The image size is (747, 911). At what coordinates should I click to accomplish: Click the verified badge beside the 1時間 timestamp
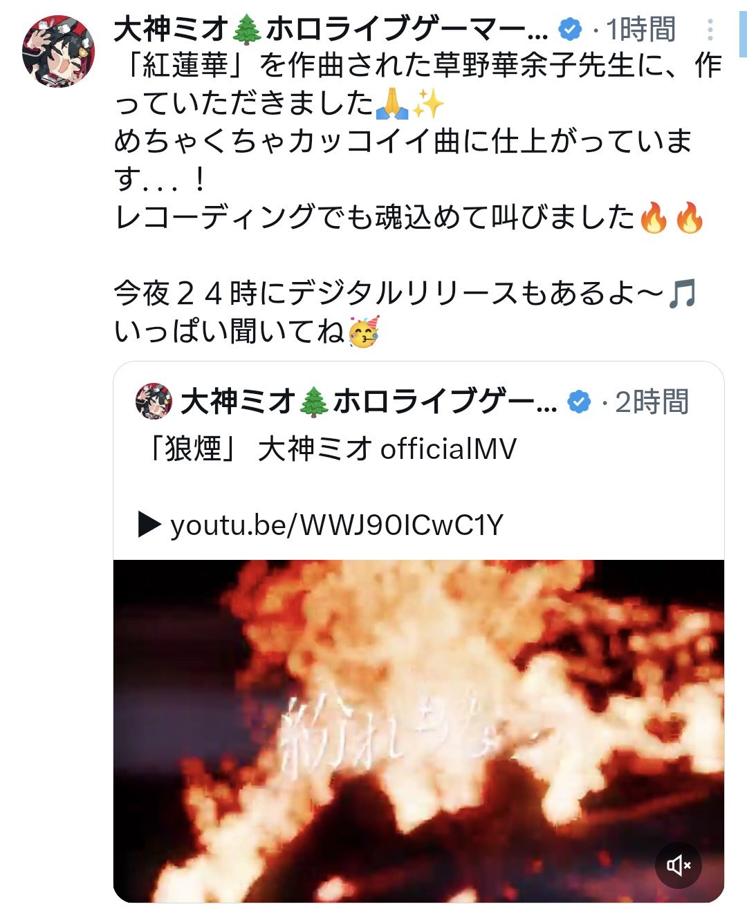[x=571, y=29]
